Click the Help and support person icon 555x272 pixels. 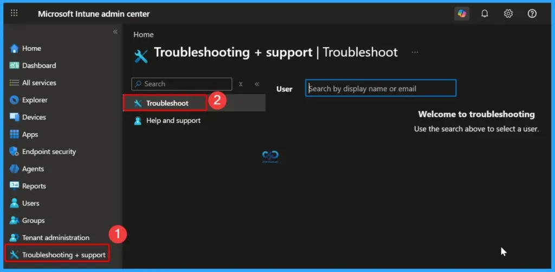pos(138,121)
